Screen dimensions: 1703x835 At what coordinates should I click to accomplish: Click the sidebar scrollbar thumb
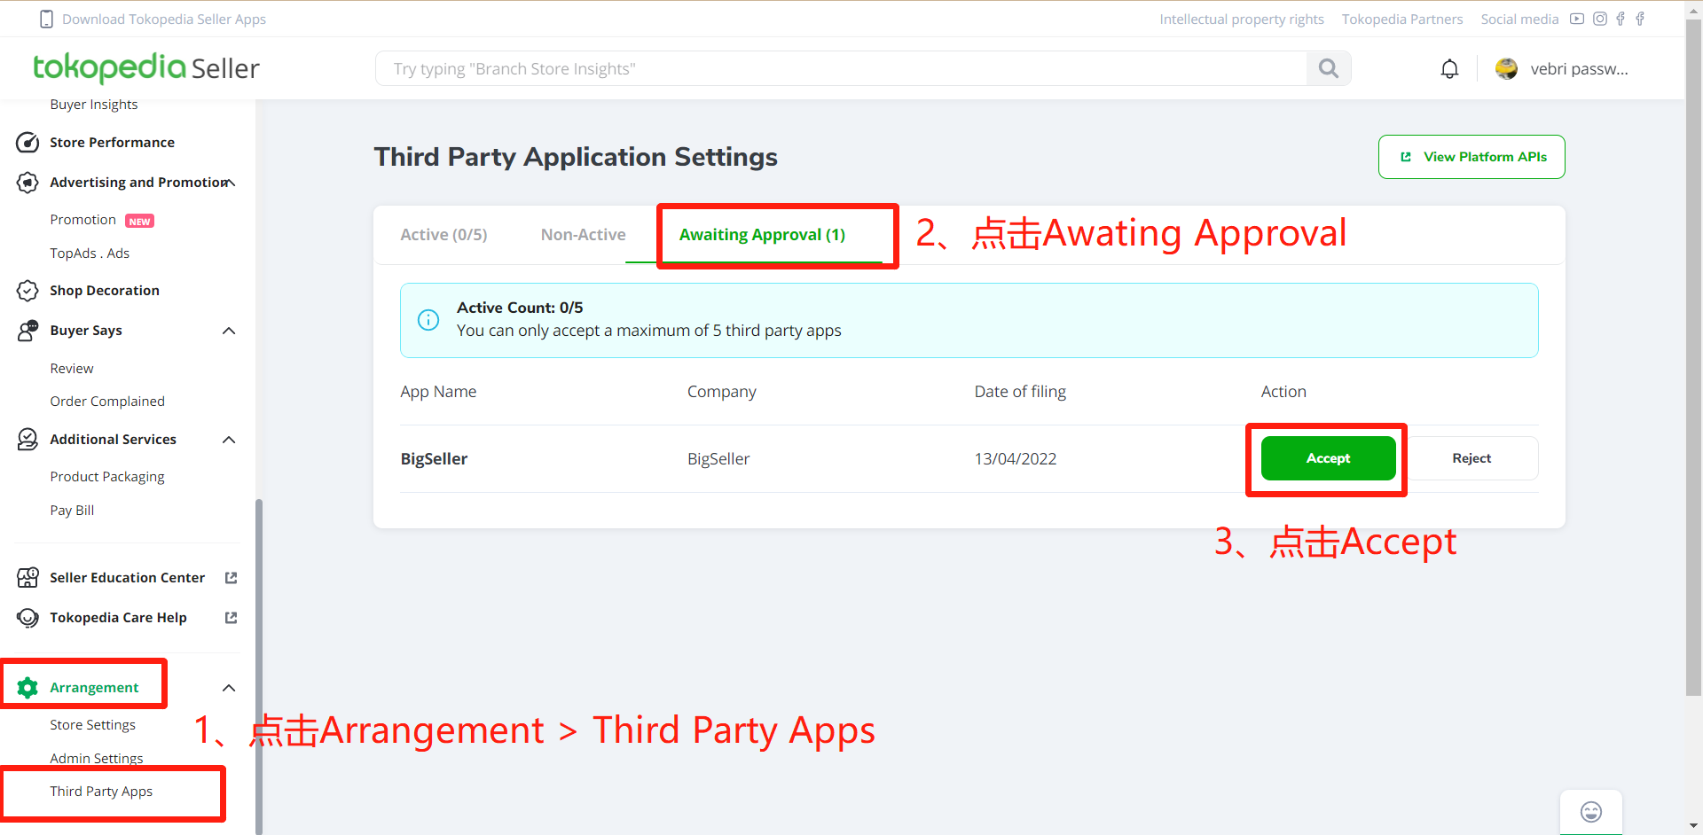259,665
